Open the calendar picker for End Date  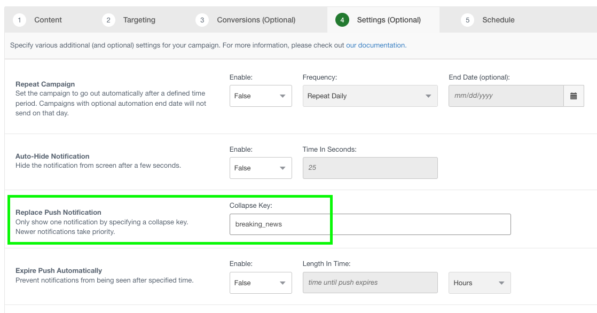coord(574,96)
